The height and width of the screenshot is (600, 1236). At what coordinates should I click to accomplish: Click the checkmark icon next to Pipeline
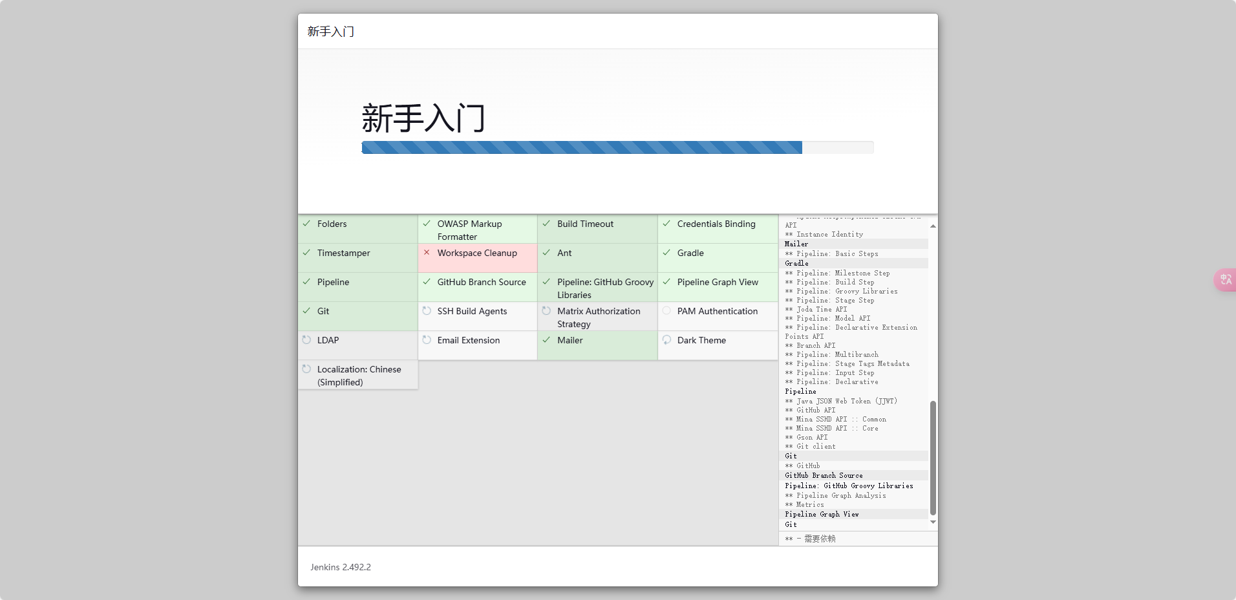coord(306,282)
